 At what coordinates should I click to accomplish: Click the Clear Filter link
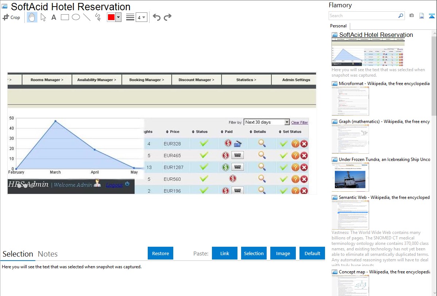point(299,123)
